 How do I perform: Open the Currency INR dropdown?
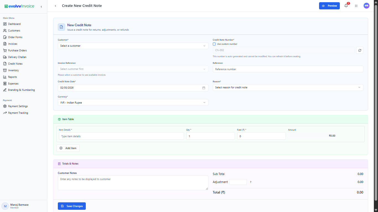(x=133, y=102)
